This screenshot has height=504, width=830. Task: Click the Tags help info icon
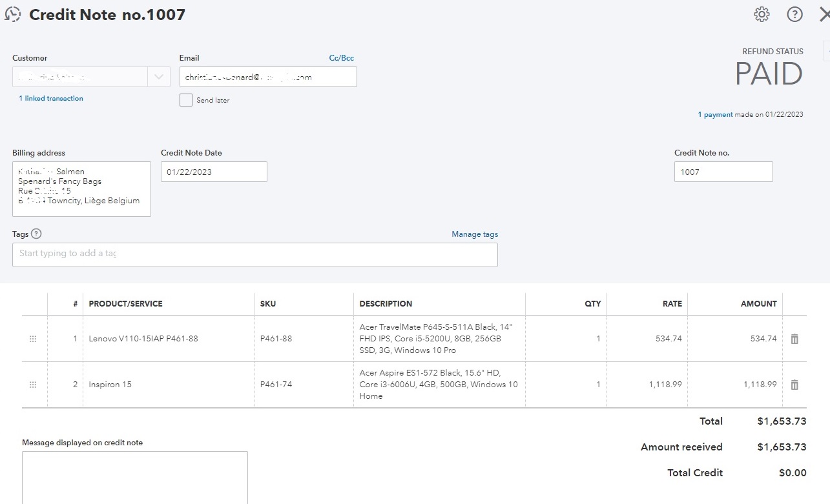click(x=36, y=234)
